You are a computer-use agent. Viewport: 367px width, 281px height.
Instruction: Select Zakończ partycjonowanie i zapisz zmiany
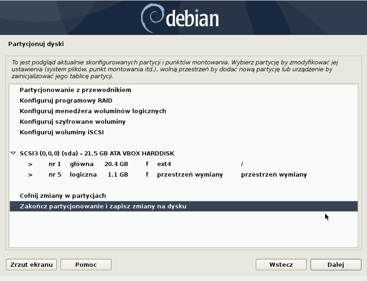(103, 206)
